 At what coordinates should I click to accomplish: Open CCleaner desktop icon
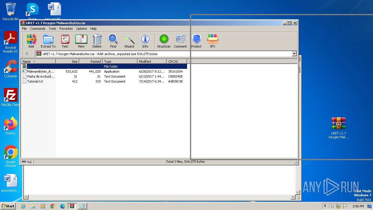10,69
